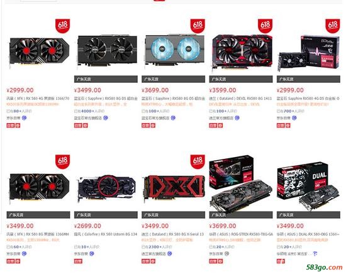Open the XFX RX 580 4G card image
Image resolution: width=346 pixels, height=277 pixels.
point(39,53)
